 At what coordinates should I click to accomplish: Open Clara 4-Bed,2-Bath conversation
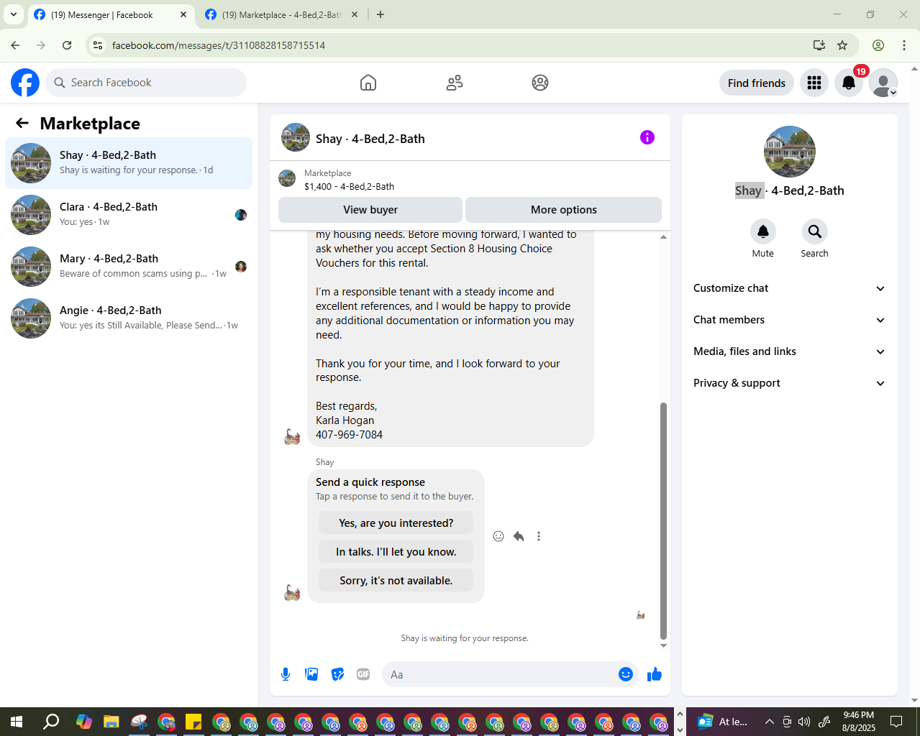pyautogui.click(x=129, y=215)
